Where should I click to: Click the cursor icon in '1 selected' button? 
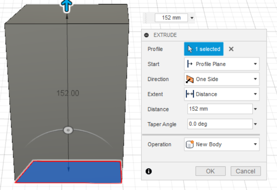(x=190, y=49)
